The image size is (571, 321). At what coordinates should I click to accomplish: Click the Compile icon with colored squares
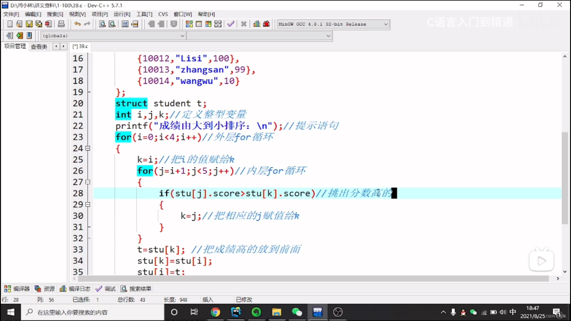189,24
